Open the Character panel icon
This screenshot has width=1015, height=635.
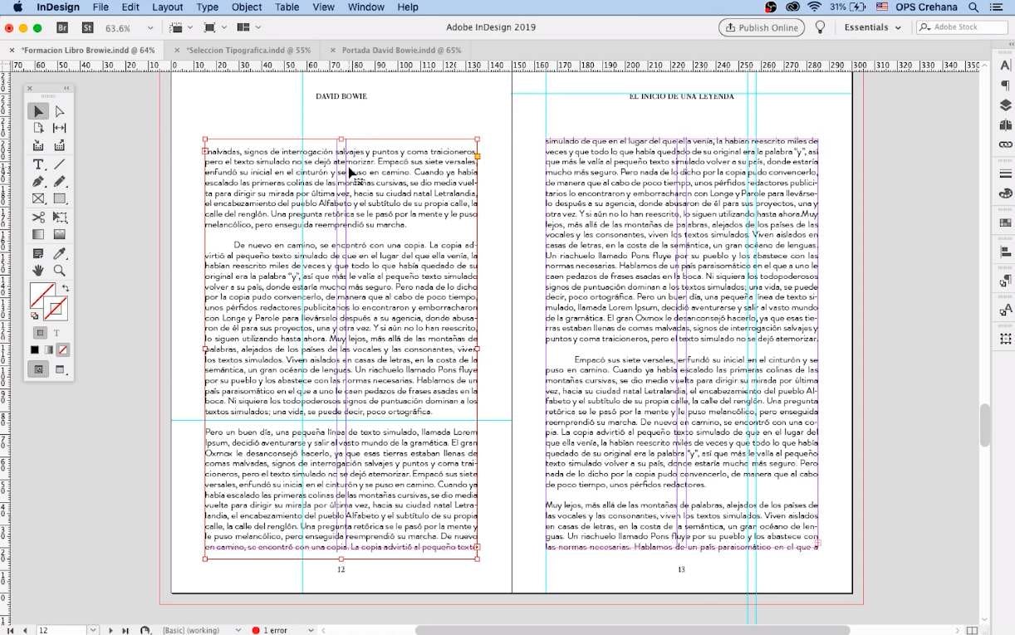click(1005, 64)
